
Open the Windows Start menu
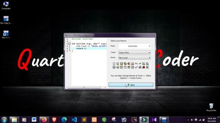point(4,120)
